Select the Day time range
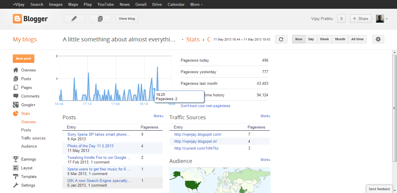 311,39
